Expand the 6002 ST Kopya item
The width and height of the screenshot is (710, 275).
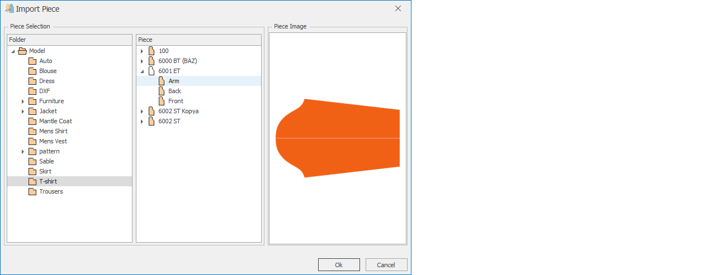pos(142,111)
